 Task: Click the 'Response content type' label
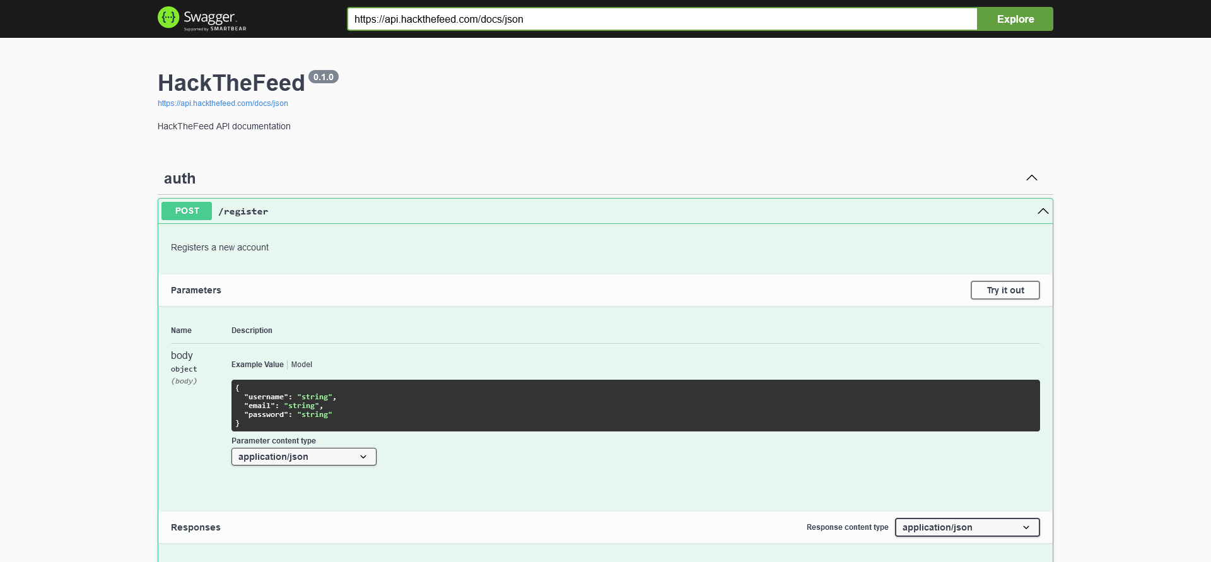(x=848, y=527)
